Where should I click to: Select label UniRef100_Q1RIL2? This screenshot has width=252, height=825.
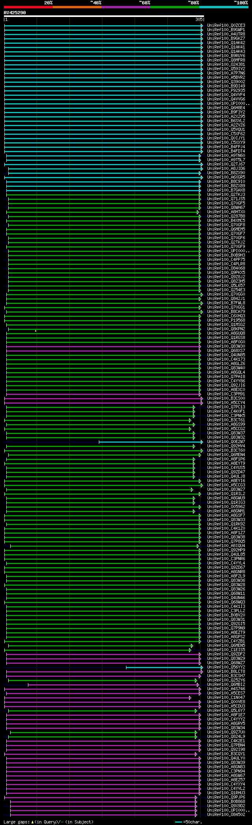click(x=226, y=494)
